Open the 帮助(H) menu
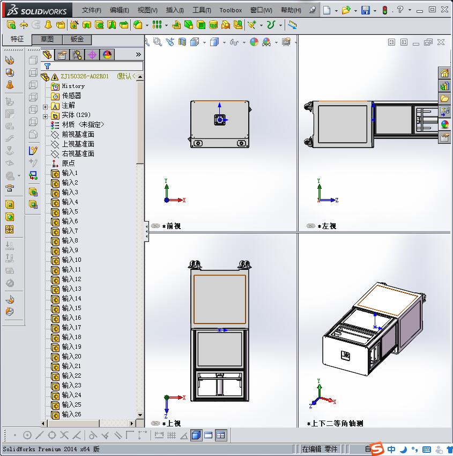The image size is (453, 456). click(x=291, y=10)
